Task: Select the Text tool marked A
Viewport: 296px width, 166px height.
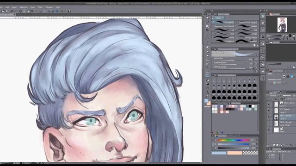Action: [208, 92]
